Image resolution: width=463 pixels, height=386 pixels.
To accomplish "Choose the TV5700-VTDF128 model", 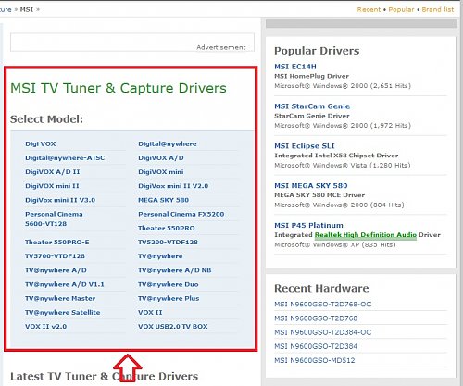I will [55, 255].
